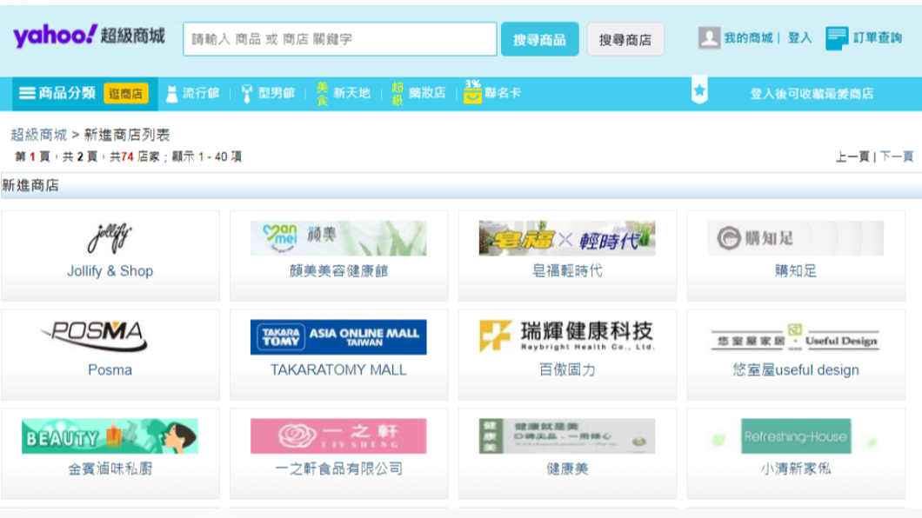The height and width of the screenshot is (518, 922).
Task: Click the 訂單查詢 link
Action: (878, 38)
